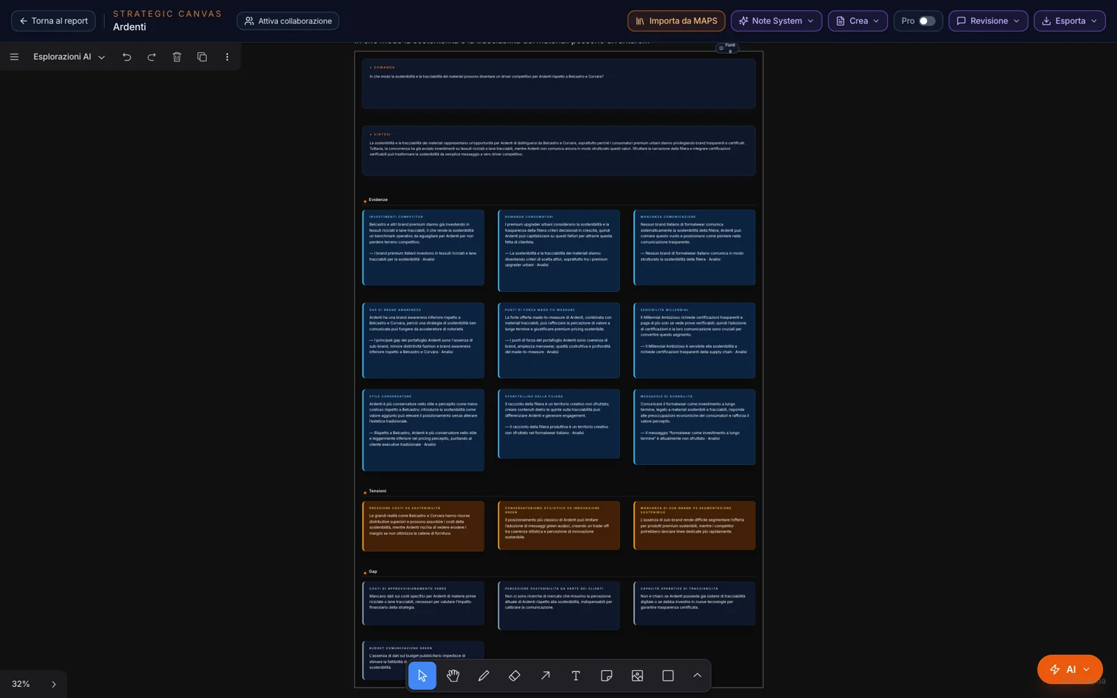Select the image insert tool
Viewport: 1117px width, 698px height.
[637, 676]
